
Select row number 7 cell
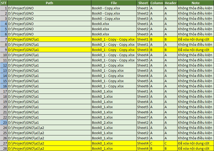click(x=4, y=39)
